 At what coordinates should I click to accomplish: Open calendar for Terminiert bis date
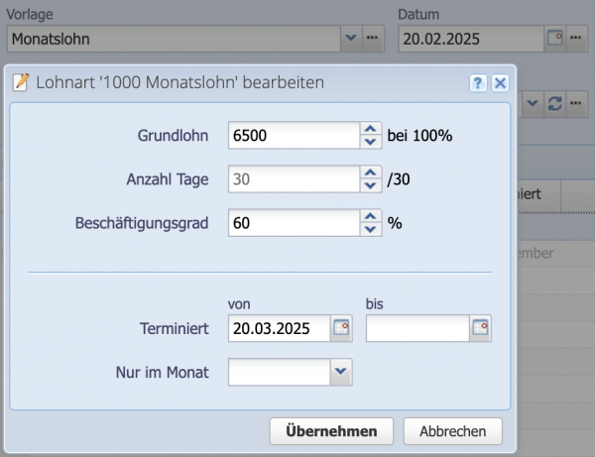point(480,328)
